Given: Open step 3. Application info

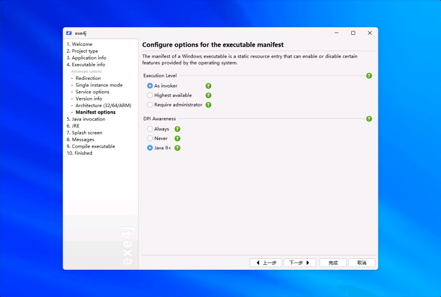Looking at the screenshot, I should pos(87,58).
